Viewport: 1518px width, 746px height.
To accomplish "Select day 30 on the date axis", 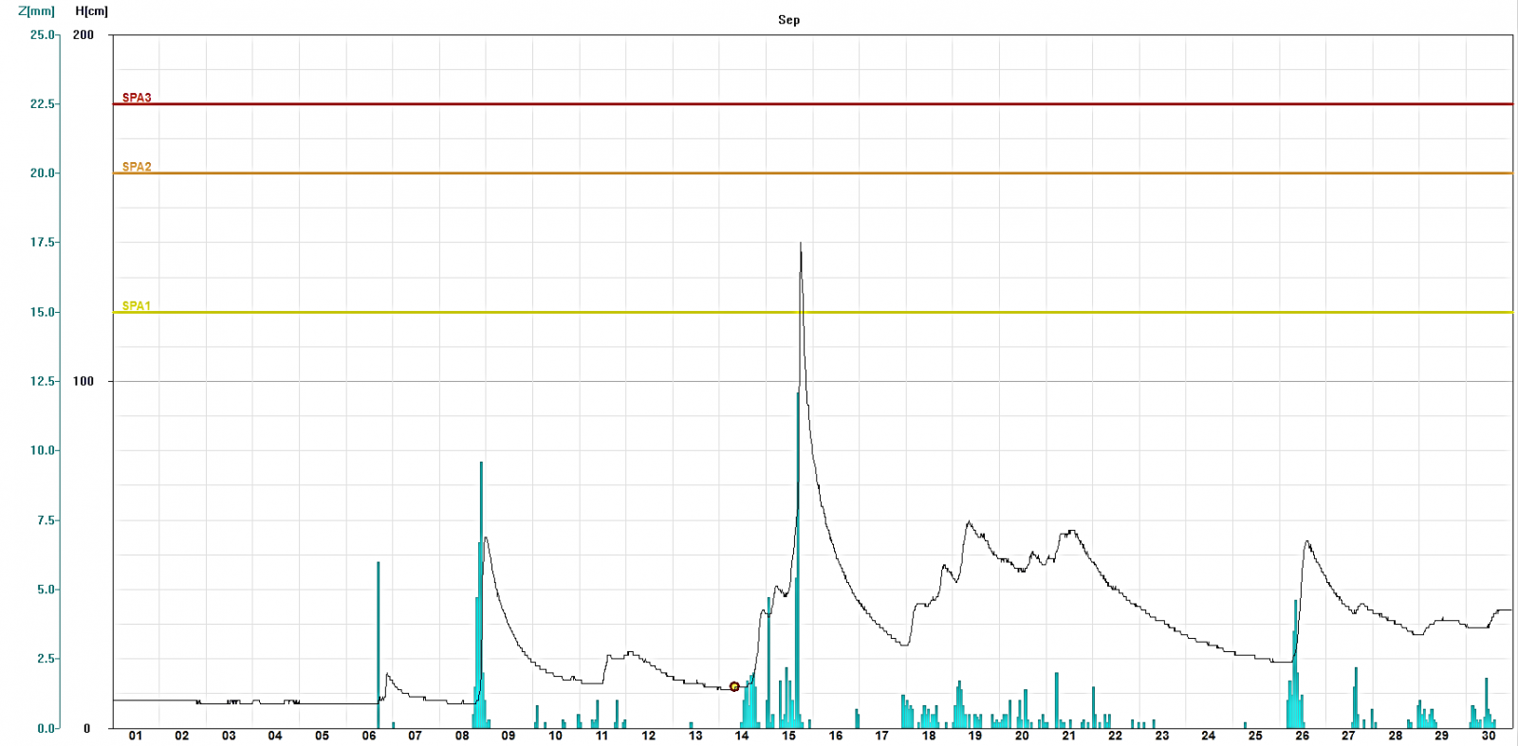I will pos(1489,736).
